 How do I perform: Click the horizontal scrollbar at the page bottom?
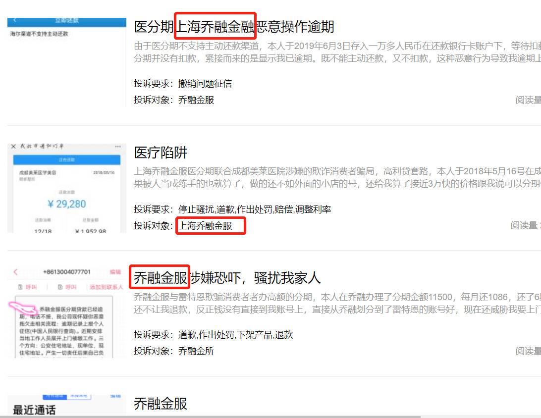click(x=211, y=417)
